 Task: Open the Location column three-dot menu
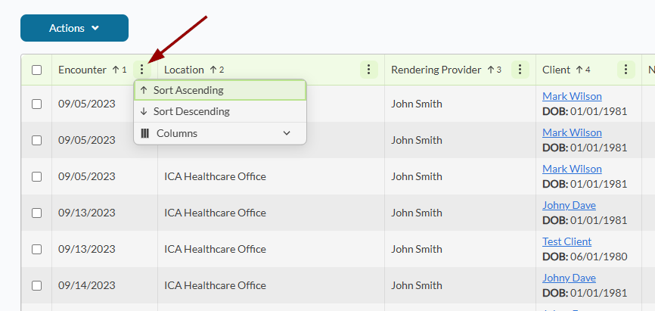pos(368,70)
